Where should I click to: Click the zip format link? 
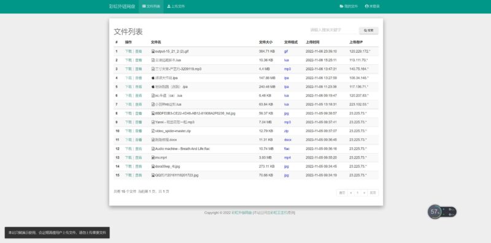286,131
